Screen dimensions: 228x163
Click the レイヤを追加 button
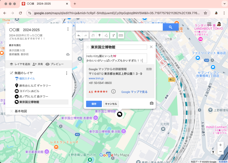click(x=20, y=64)
